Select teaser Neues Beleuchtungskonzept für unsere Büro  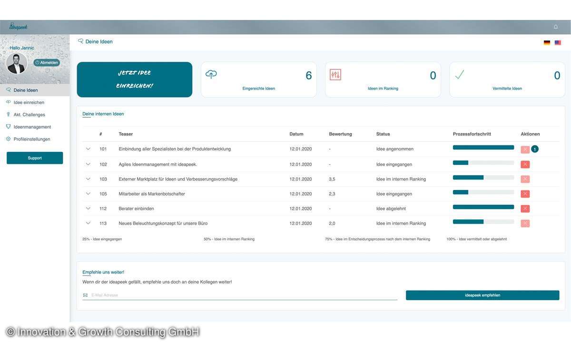tap(163, 223)
